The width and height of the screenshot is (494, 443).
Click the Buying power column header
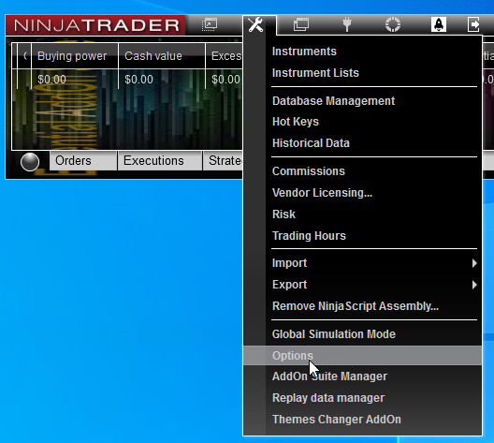point(75,56)
